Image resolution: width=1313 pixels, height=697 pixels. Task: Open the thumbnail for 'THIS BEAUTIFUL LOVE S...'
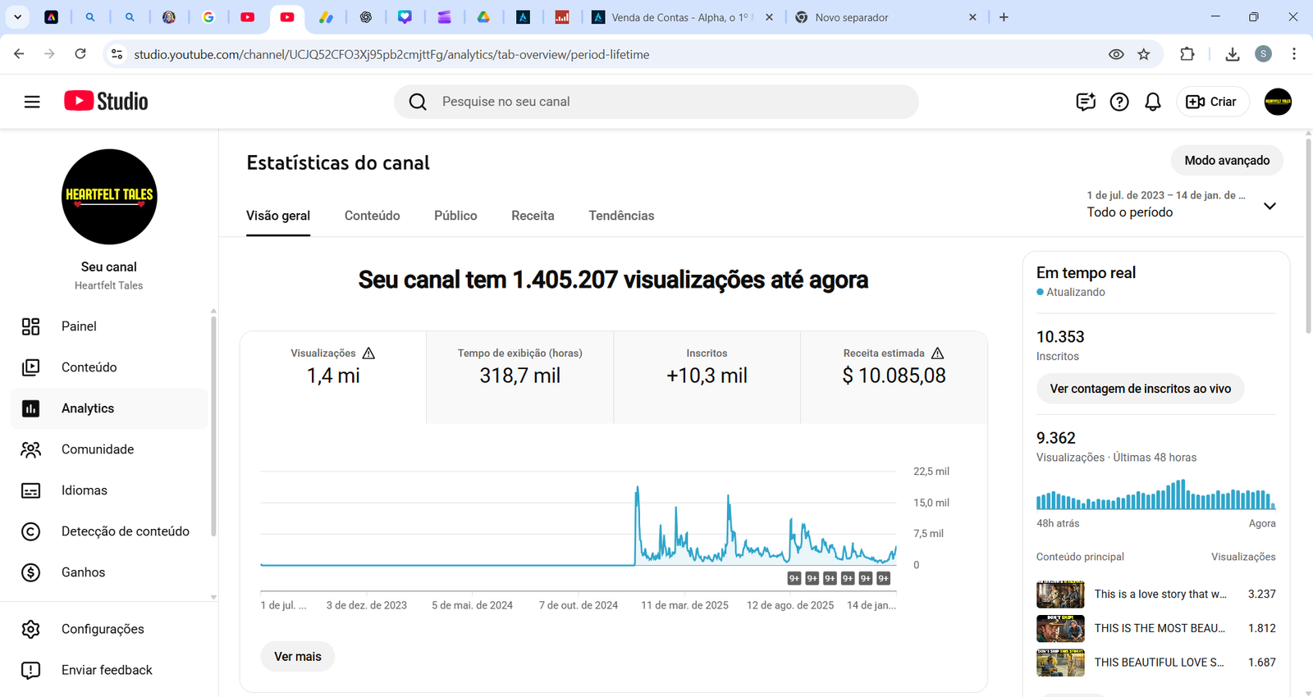click(x=1060, y=663)
